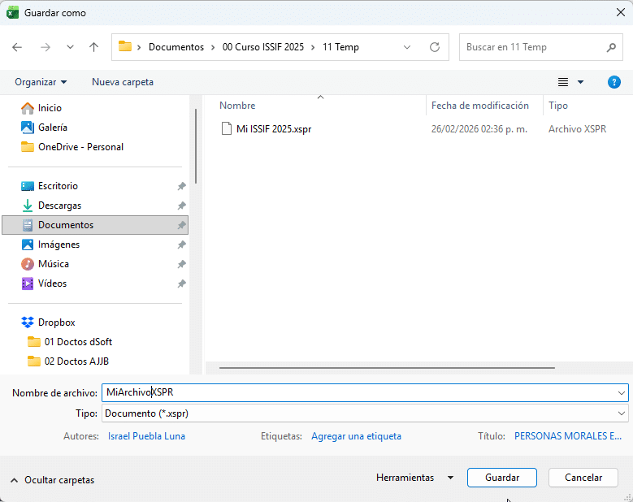Click Agregar una etiqueta link

click(356, 436)
